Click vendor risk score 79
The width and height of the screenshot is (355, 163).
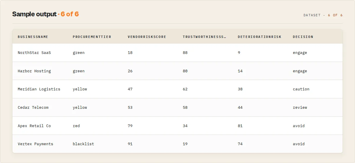coord(130,126)
